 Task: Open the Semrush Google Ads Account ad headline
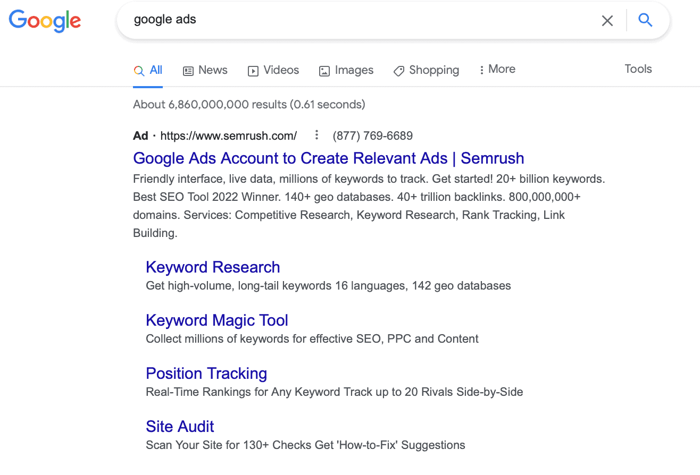tap(329, 158)
